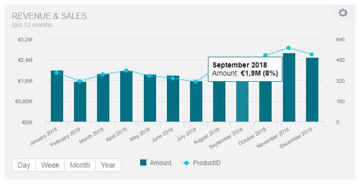Choose the Month grouping button
The width and height of the screenshot is (362, 186).
click(80, 165)
